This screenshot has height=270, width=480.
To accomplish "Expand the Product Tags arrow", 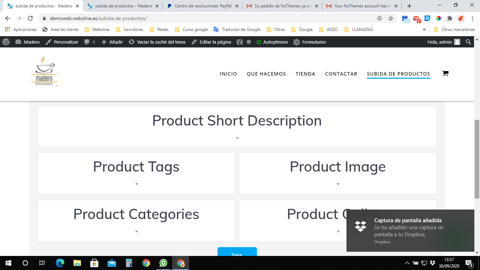I will tap(136, 184).
